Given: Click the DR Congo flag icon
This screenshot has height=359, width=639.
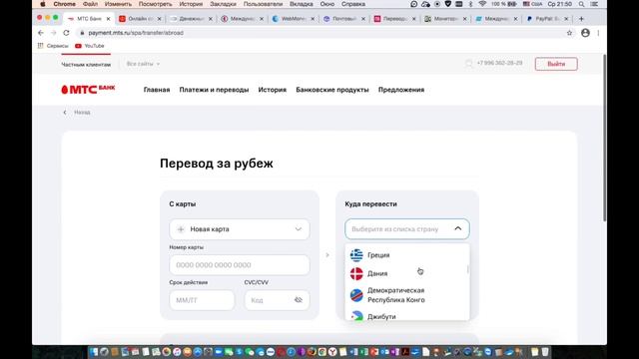Looking at the screenshot, I should [356, 295].
